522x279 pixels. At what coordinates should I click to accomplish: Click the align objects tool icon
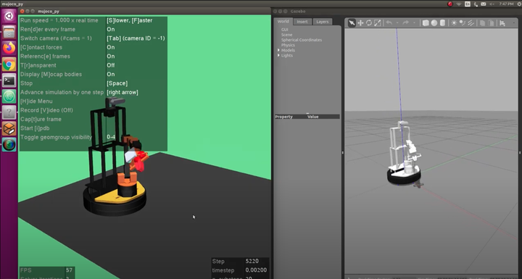point(502,22)
